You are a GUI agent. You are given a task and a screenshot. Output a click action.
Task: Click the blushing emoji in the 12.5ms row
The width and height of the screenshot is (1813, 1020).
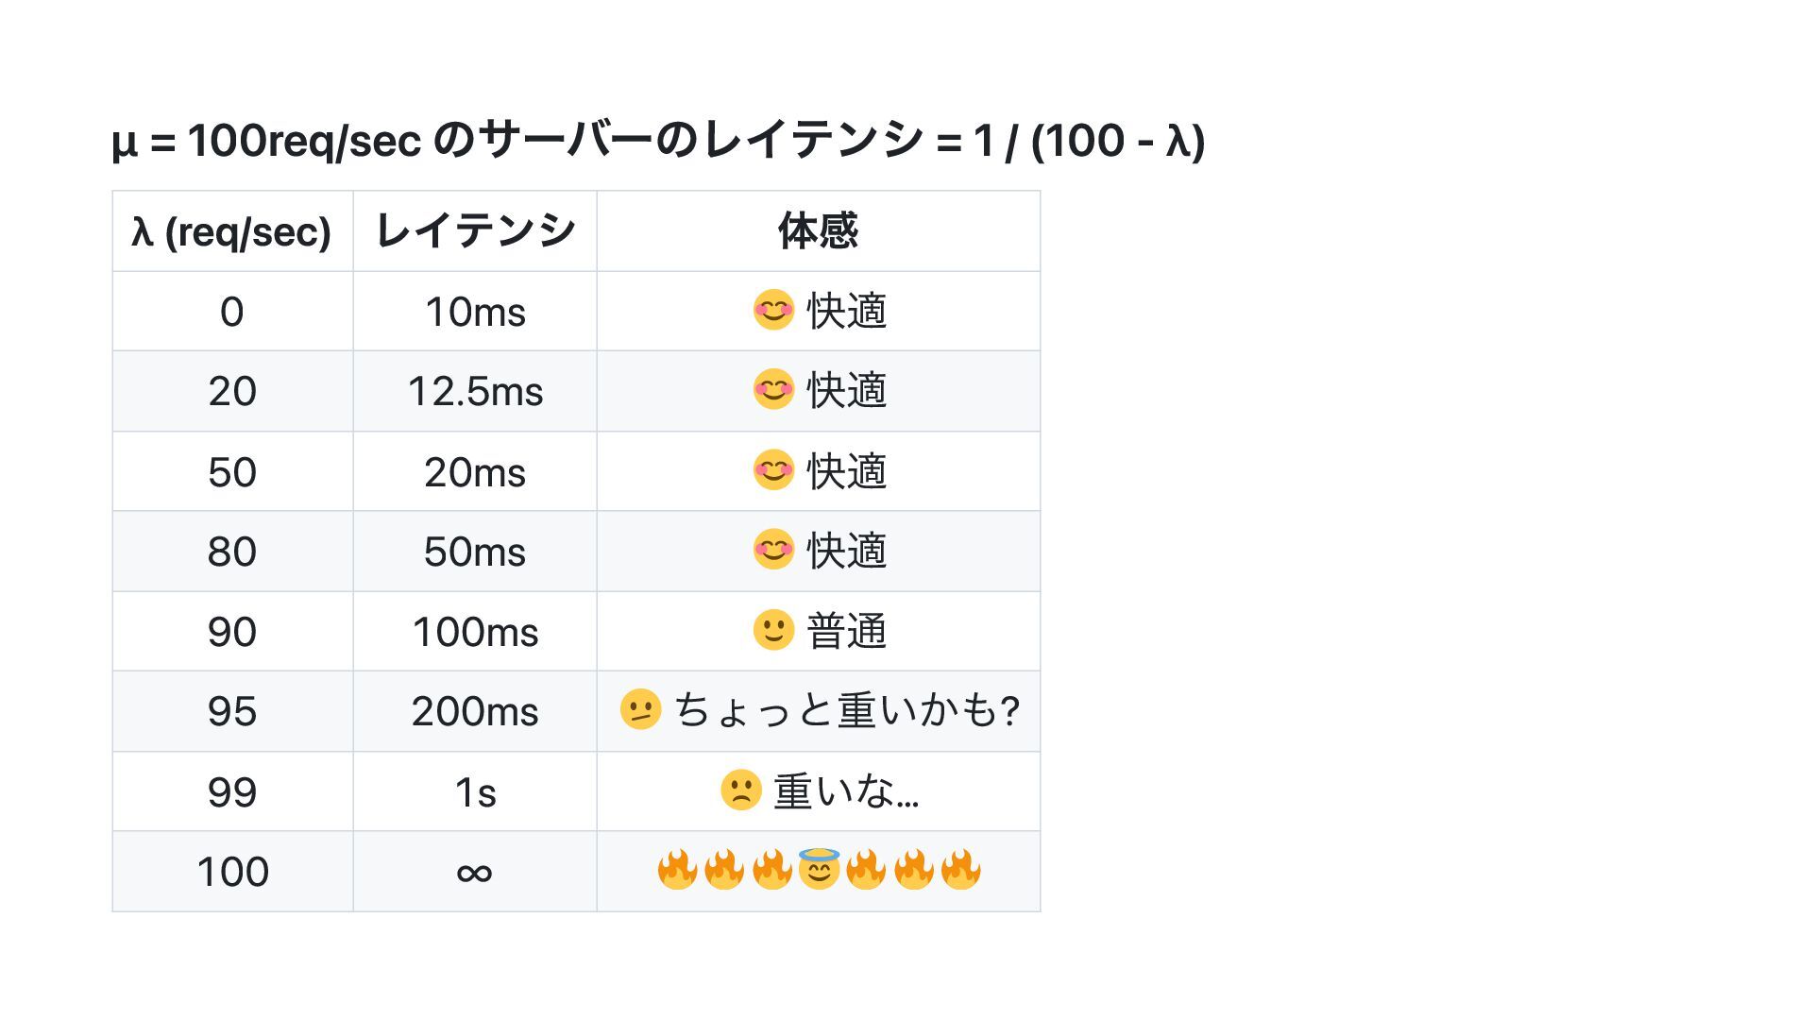point(773,389)
